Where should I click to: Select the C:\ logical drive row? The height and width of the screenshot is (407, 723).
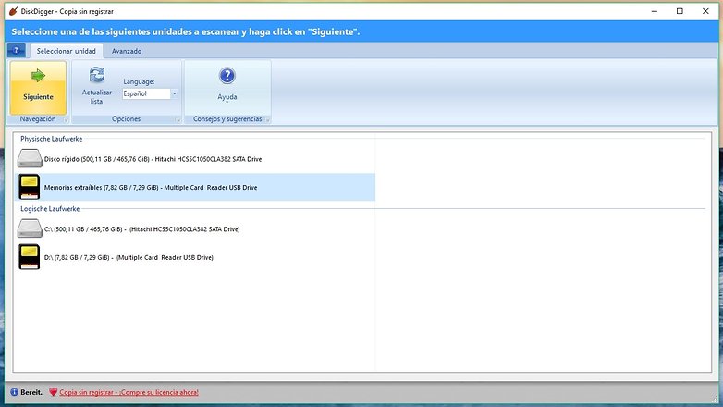click(195, 229)
